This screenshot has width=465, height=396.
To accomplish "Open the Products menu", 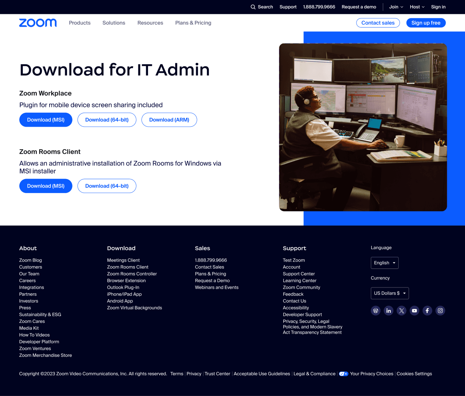I will pyautogui.click(x=80, y=23).
